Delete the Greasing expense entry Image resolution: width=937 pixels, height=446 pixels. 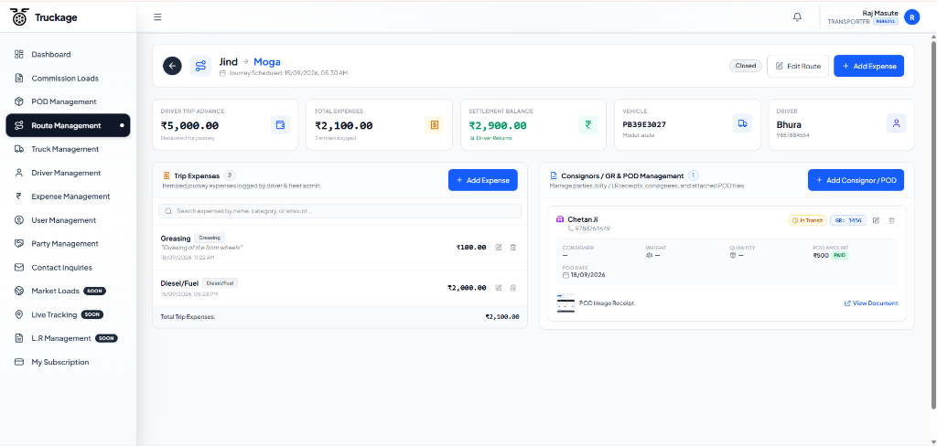tap(512, 247)
